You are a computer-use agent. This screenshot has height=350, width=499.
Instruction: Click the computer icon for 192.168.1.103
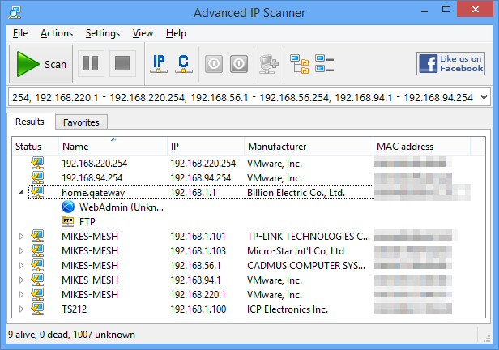coord(37,250)
